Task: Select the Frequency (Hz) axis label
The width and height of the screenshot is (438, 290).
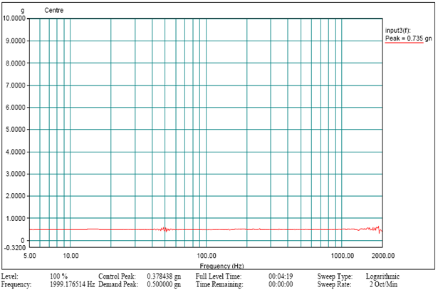Action: pos(206,264)
